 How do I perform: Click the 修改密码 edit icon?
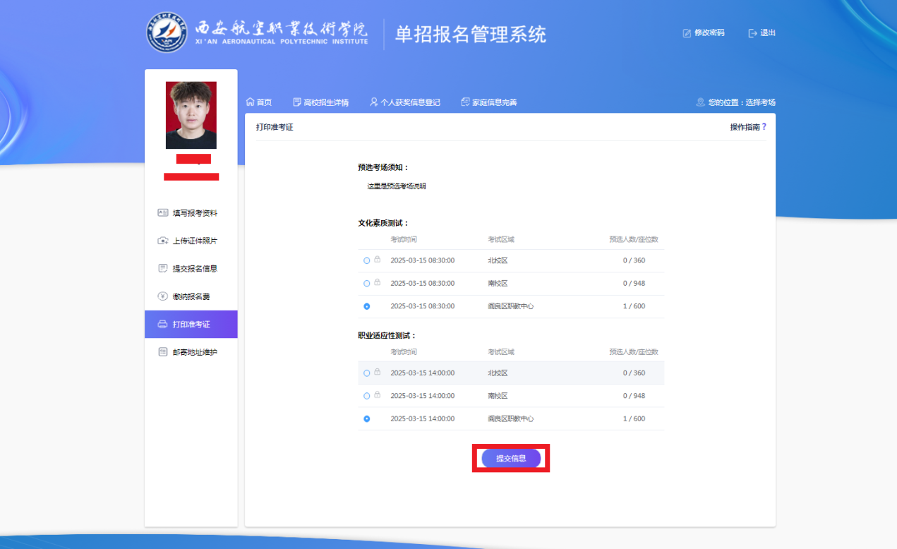pos(687,33)
